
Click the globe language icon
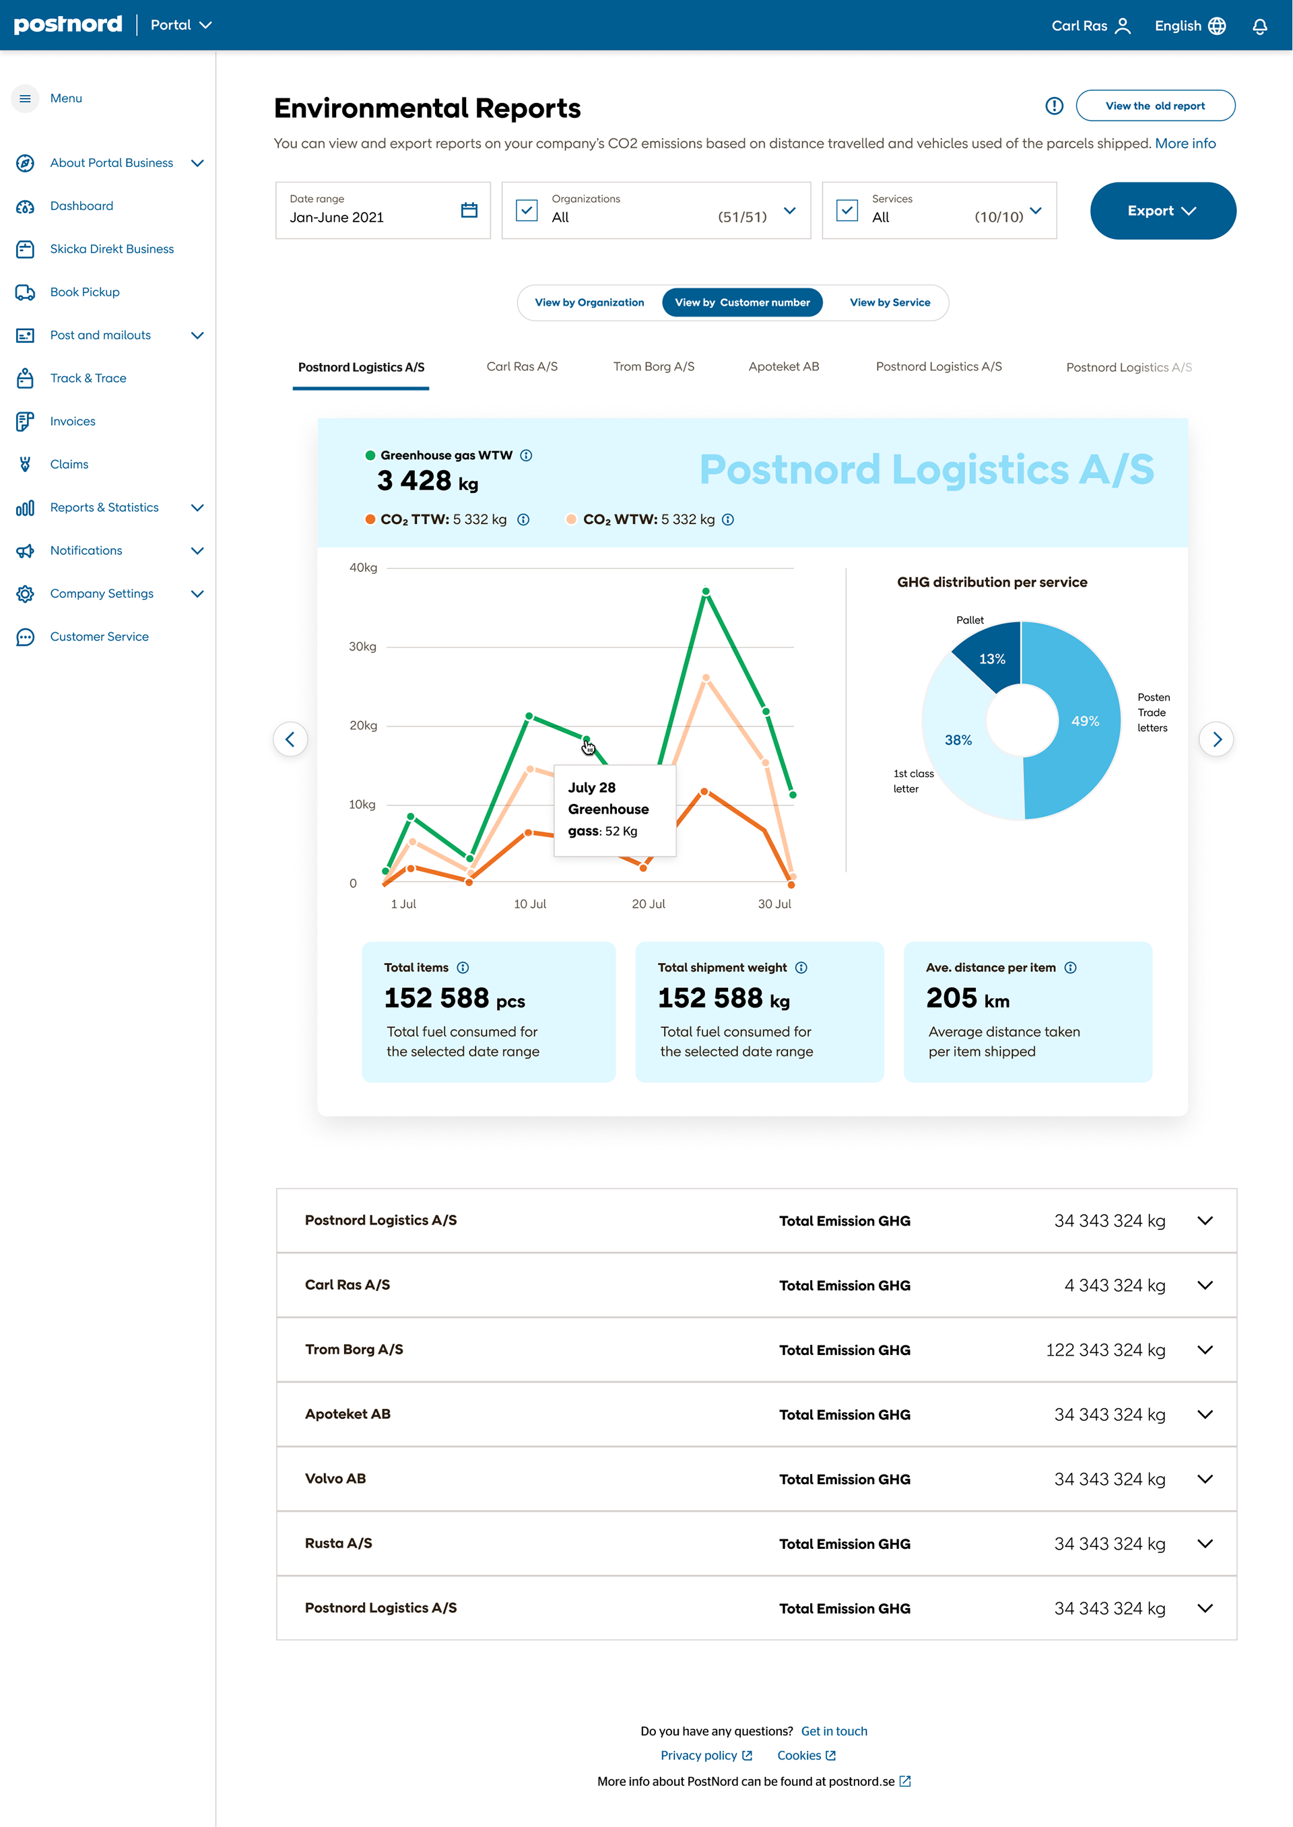1217,26
